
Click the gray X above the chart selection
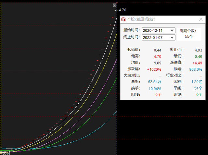pyautogui.click(x=114, y=5)
